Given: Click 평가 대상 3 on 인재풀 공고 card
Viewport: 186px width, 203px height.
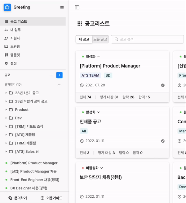Looking at the screenshot, I should pos(106,153).
